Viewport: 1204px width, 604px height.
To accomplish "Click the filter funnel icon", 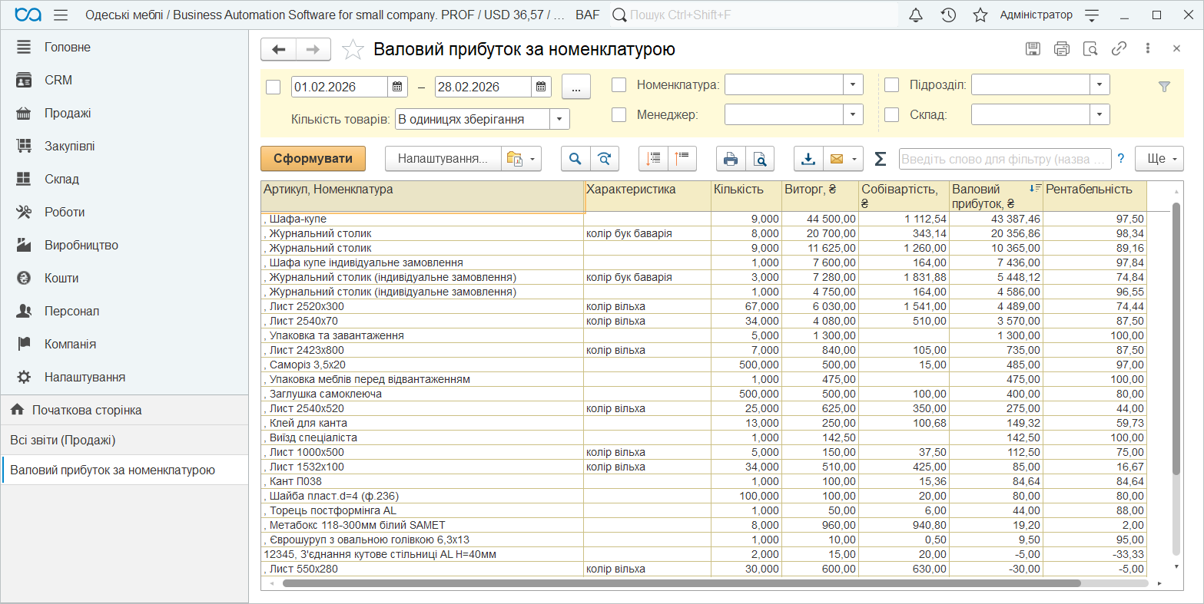I will click(x=1164, y=87).
